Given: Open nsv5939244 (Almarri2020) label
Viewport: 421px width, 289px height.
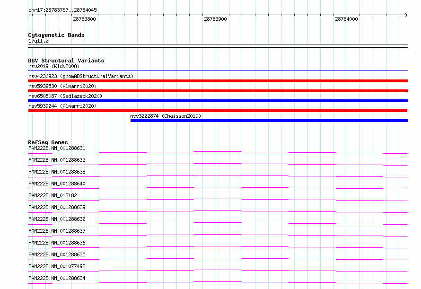Looking at the screenshot, I should pos(62,106).
